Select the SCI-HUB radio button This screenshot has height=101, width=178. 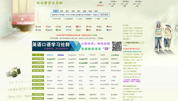click(x=53, y=19)
